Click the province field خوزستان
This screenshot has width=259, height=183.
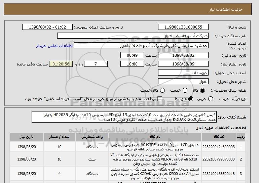point(183,73)
